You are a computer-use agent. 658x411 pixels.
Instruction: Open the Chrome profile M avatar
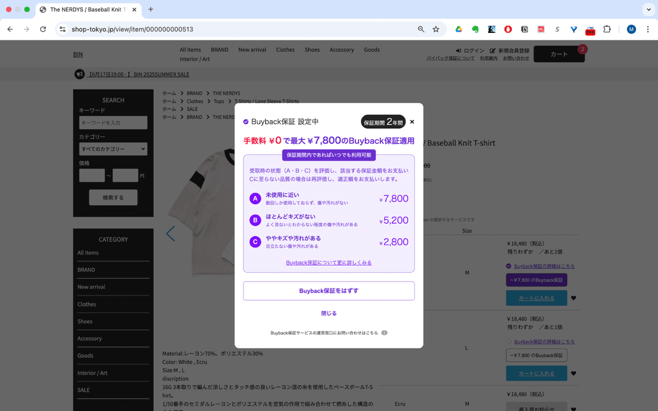click(x=631, y=29)
